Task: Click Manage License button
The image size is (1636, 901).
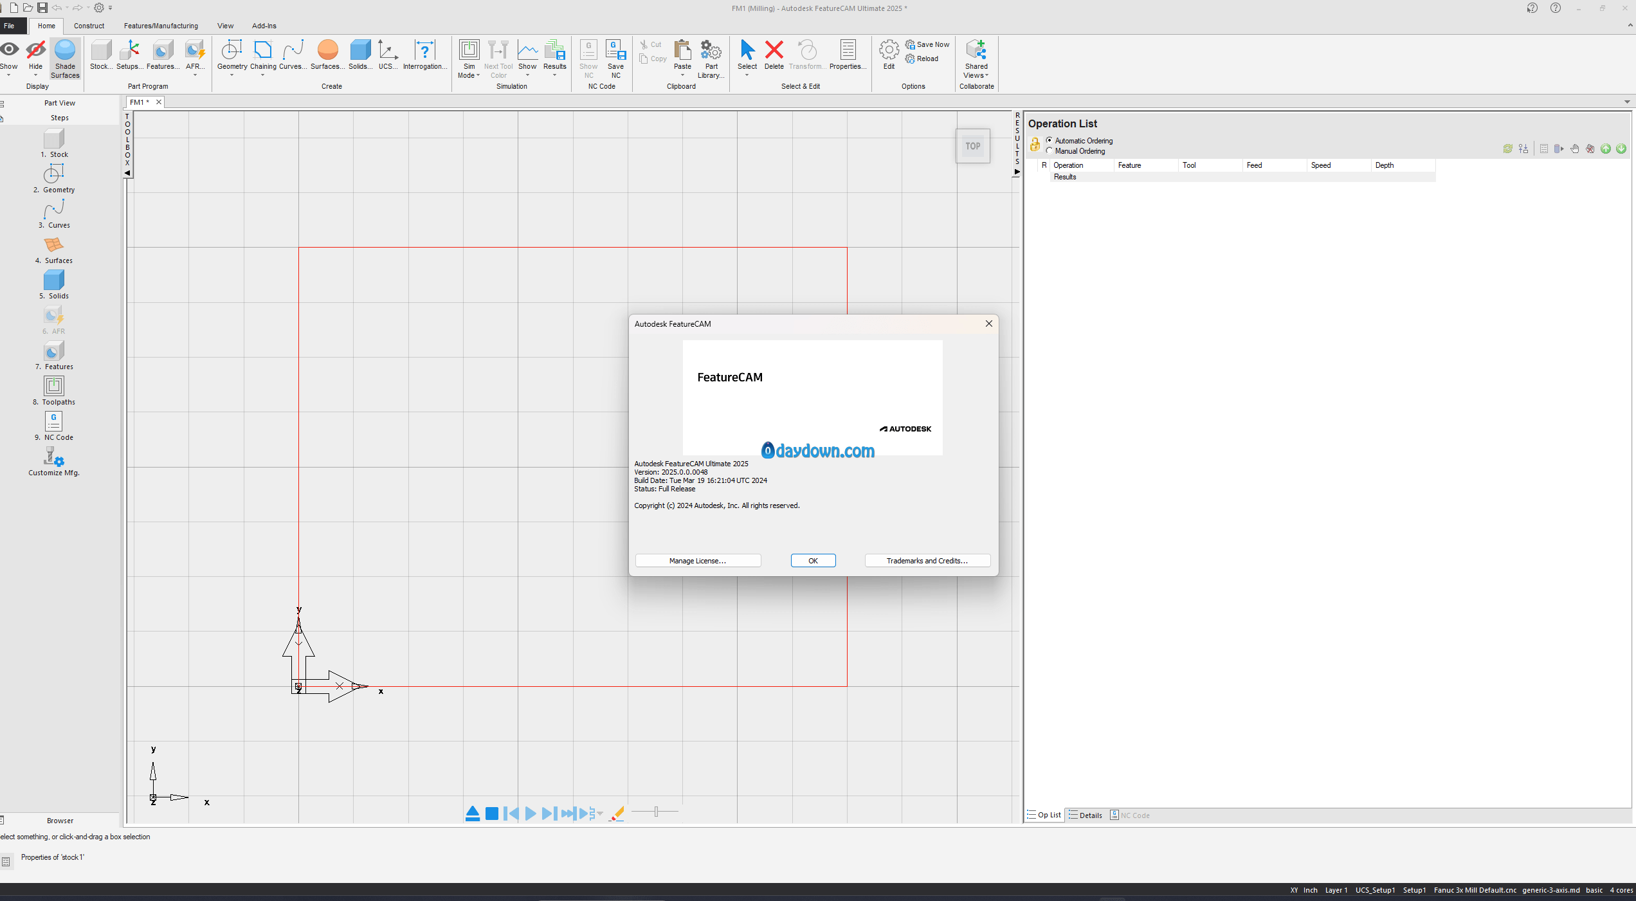Action: [x=698, y=561]
